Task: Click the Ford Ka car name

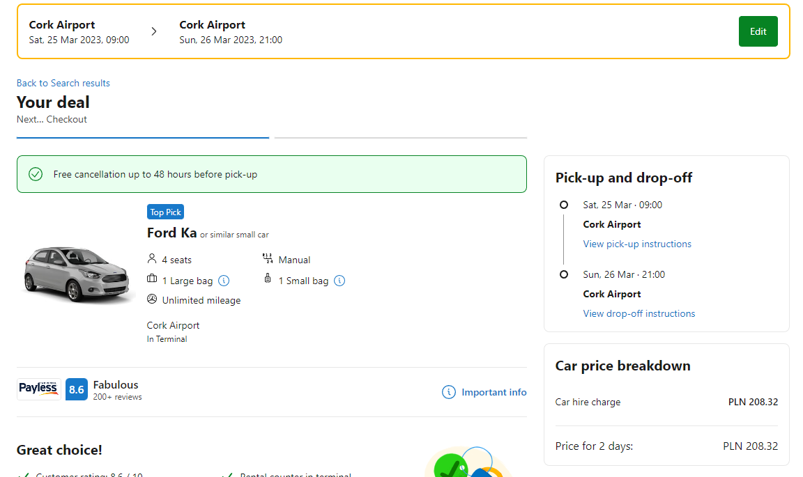Action: coord(171,233)
